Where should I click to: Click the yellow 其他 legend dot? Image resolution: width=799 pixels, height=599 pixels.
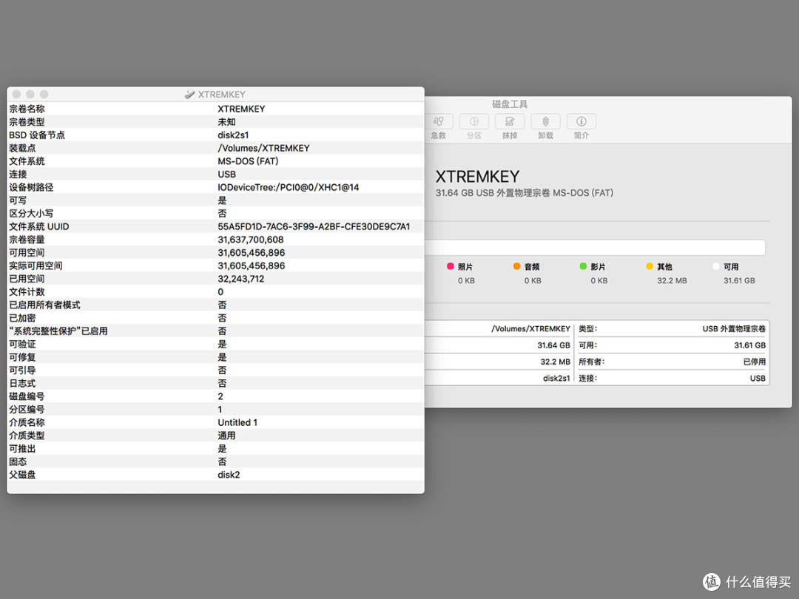click(x=650, y=266)
